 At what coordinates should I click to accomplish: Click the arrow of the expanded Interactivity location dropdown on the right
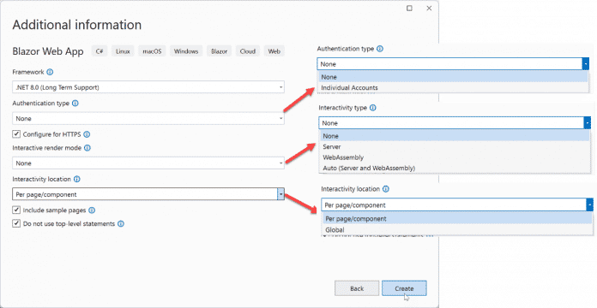point(590,204)
